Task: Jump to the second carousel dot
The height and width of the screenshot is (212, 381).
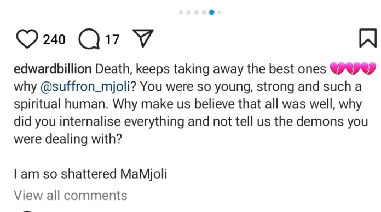Action: [x=188, y=13]
